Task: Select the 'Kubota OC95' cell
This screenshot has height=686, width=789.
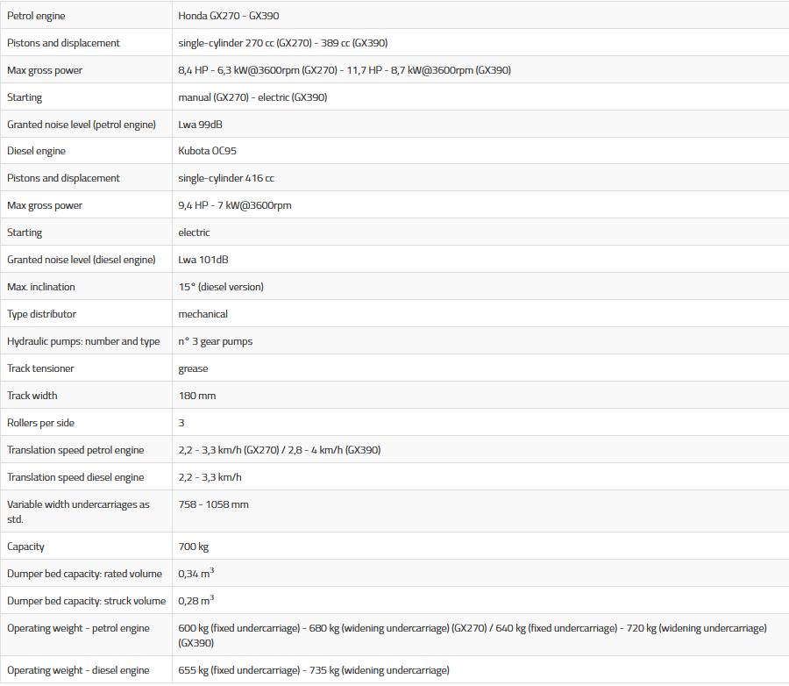Action: pyautogui.click(x=208, y=151)
